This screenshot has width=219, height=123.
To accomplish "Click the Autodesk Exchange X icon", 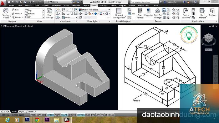I will pyautogui.click(x=184, y=2).
